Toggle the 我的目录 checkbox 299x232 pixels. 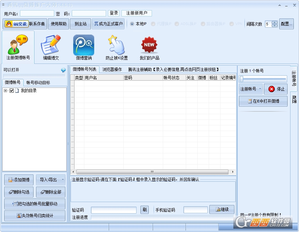[x=11, y=90]
